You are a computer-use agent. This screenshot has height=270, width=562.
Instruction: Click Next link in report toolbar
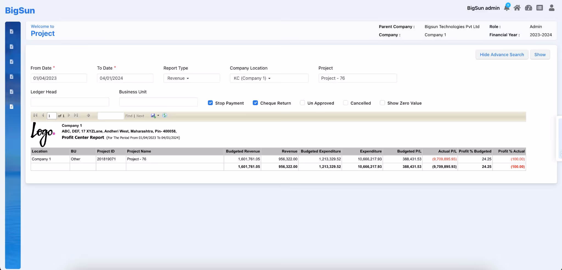[x=140, y=116]
